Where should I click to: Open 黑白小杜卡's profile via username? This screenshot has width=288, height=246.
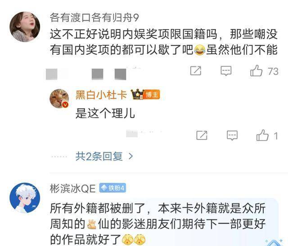point(101,95)
